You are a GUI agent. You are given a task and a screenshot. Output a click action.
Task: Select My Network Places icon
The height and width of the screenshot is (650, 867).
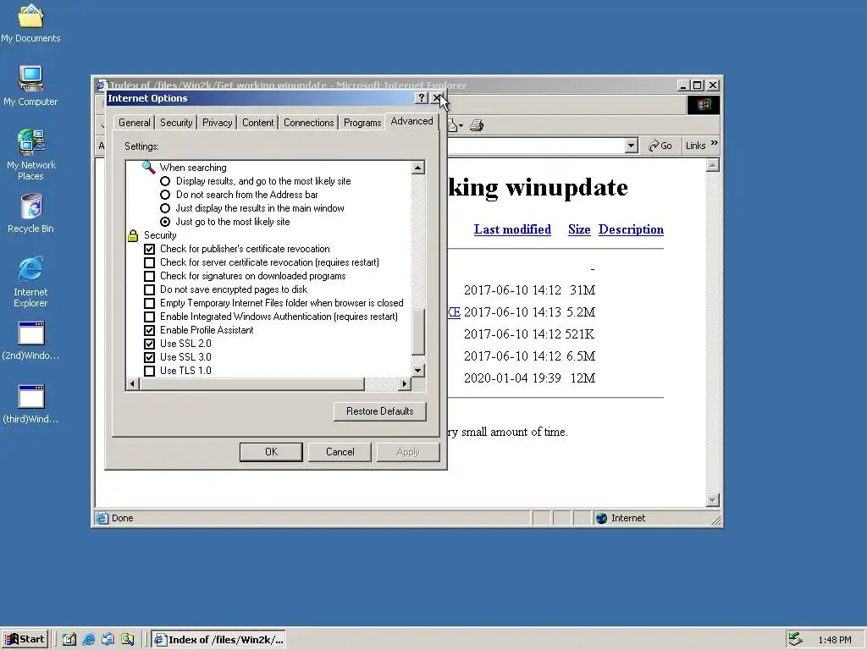pos(30,155)
